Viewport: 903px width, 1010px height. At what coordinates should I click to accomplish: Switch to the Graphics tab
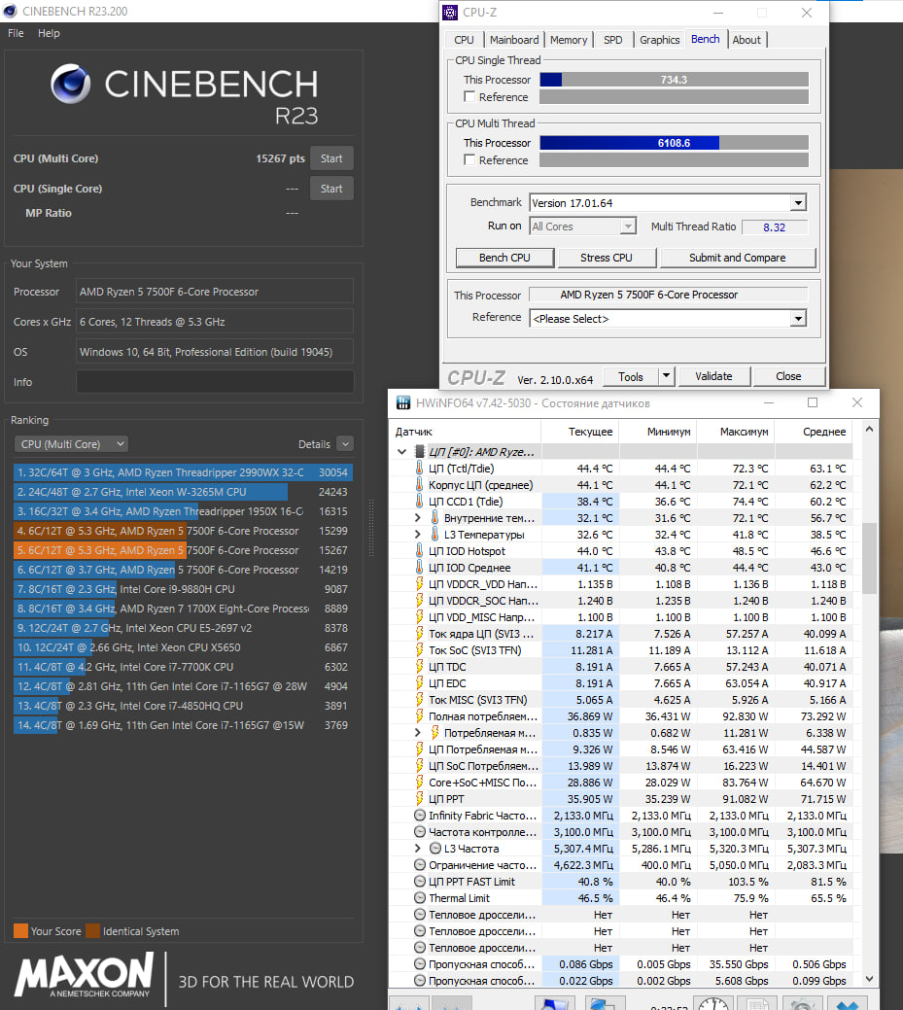(660, 39)
